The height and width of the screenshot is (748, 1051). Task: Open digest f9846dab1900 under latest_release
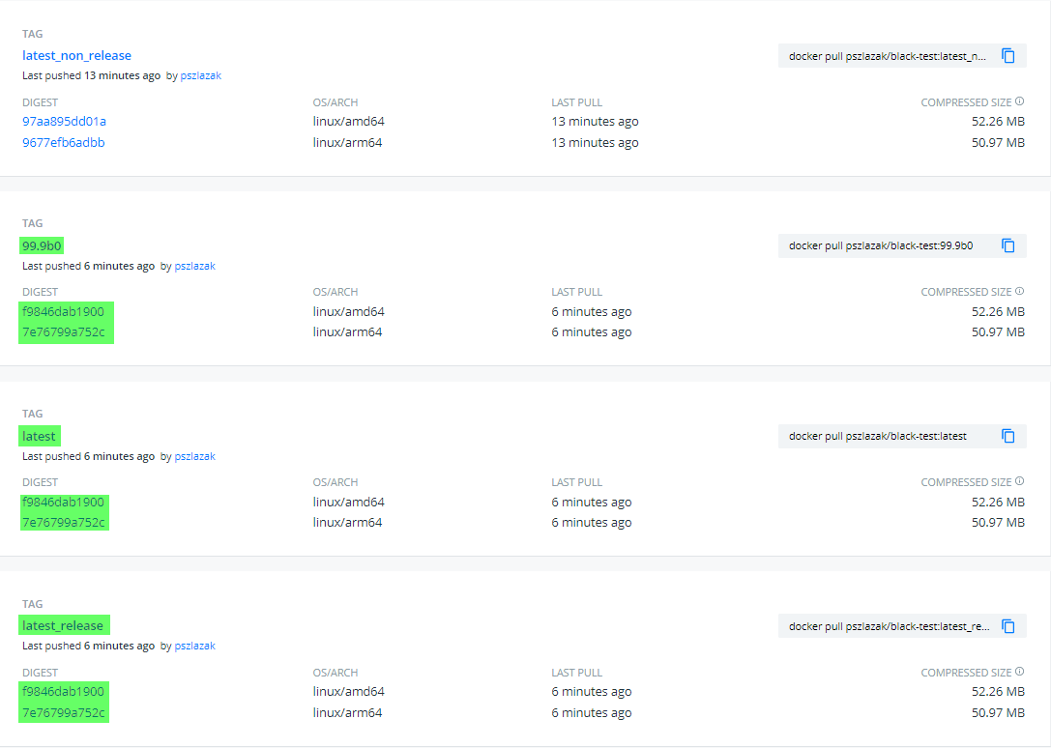click(x=63, y=692)
